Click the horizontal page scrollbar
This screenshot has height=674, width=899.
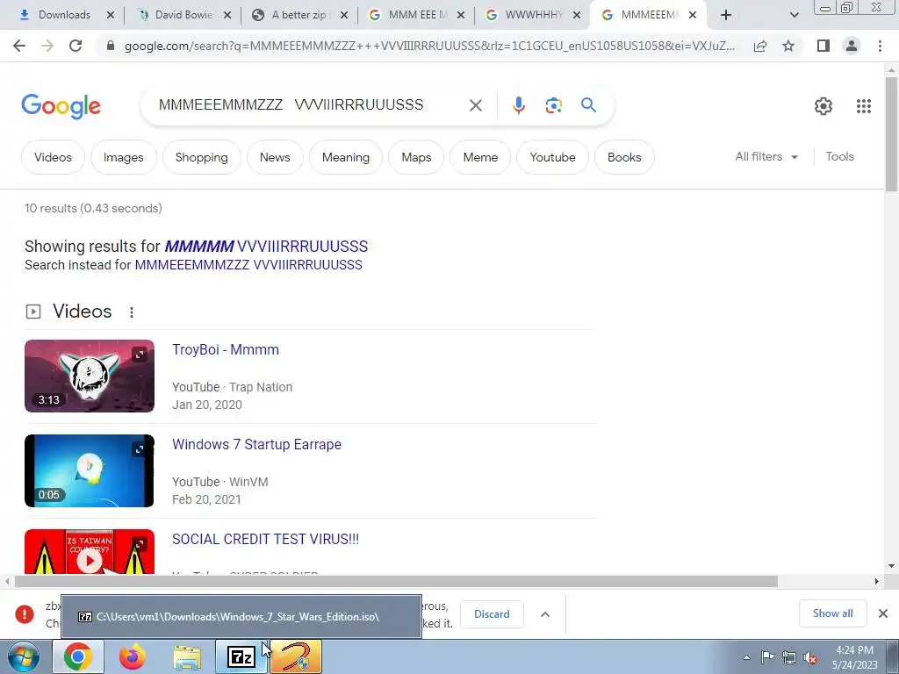click(x=396, y=581)
